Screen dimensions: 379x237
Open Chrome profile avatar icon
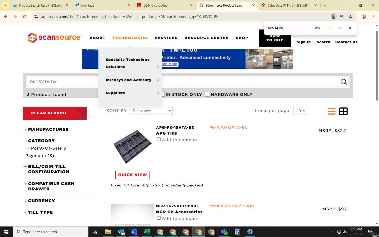(364, 17)
